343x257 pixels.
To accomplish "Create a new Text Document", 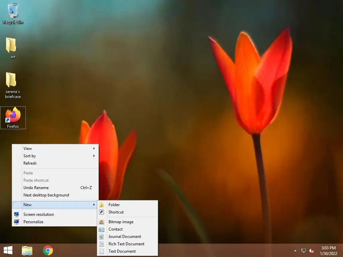I will tap(128, 251).
